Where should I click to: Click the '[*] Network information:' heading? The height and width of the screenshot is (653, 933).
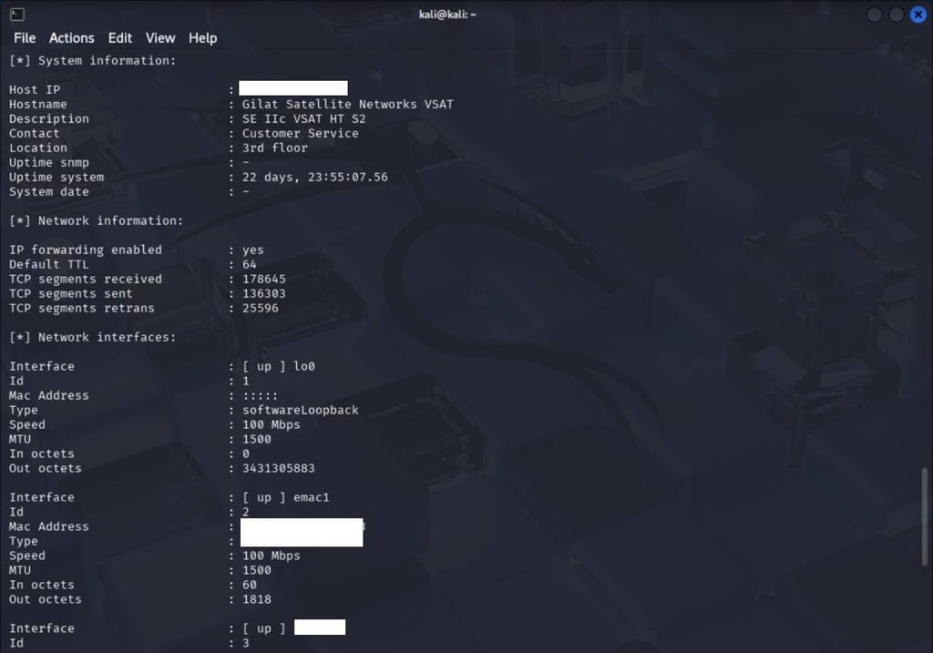(97, 220)
